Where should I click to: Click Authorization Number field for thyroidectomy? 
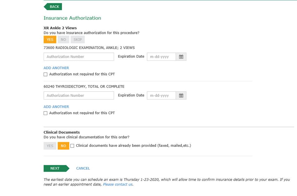(x=79, y=95)
